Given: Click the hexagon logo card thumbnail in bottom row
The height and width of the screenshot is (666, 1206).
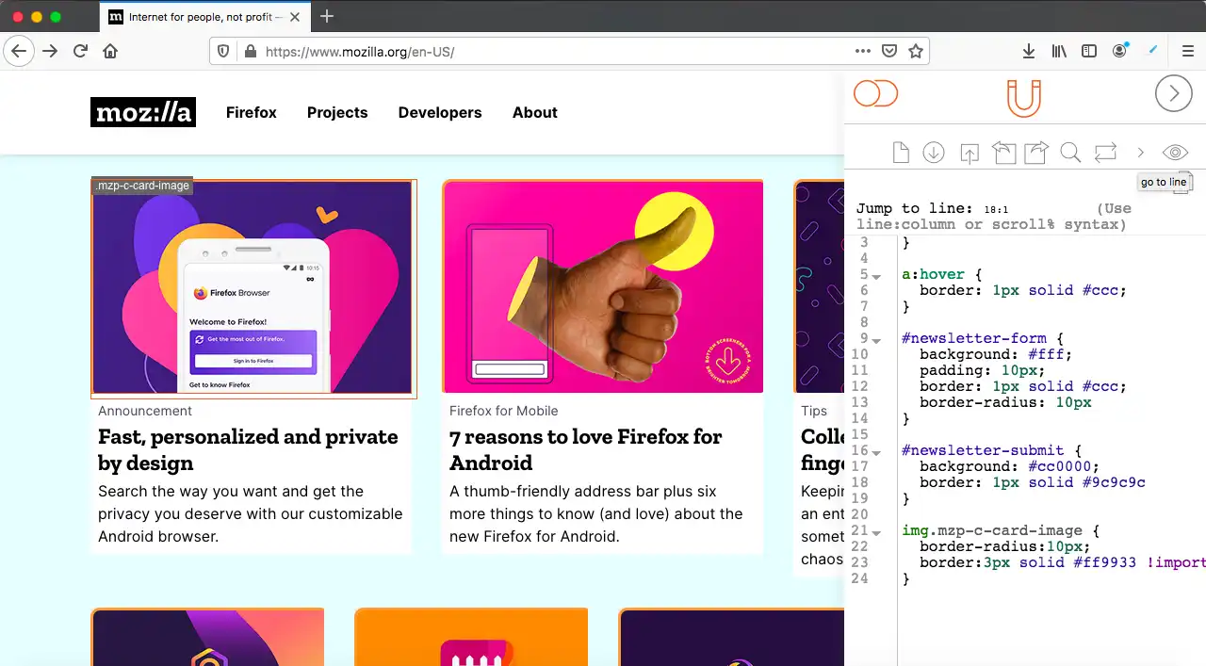Looking at the screenshot, I should coord(207,637).
